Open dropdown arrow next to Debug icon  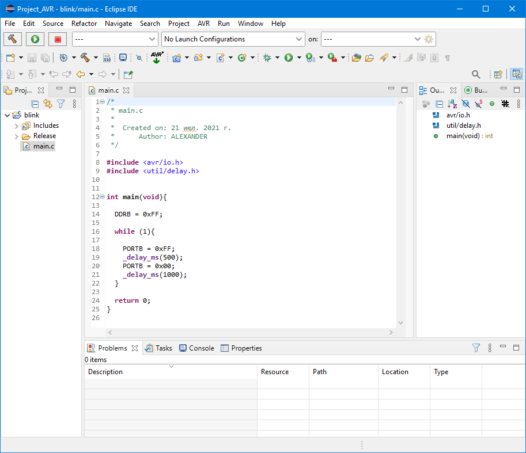(277, 58)
